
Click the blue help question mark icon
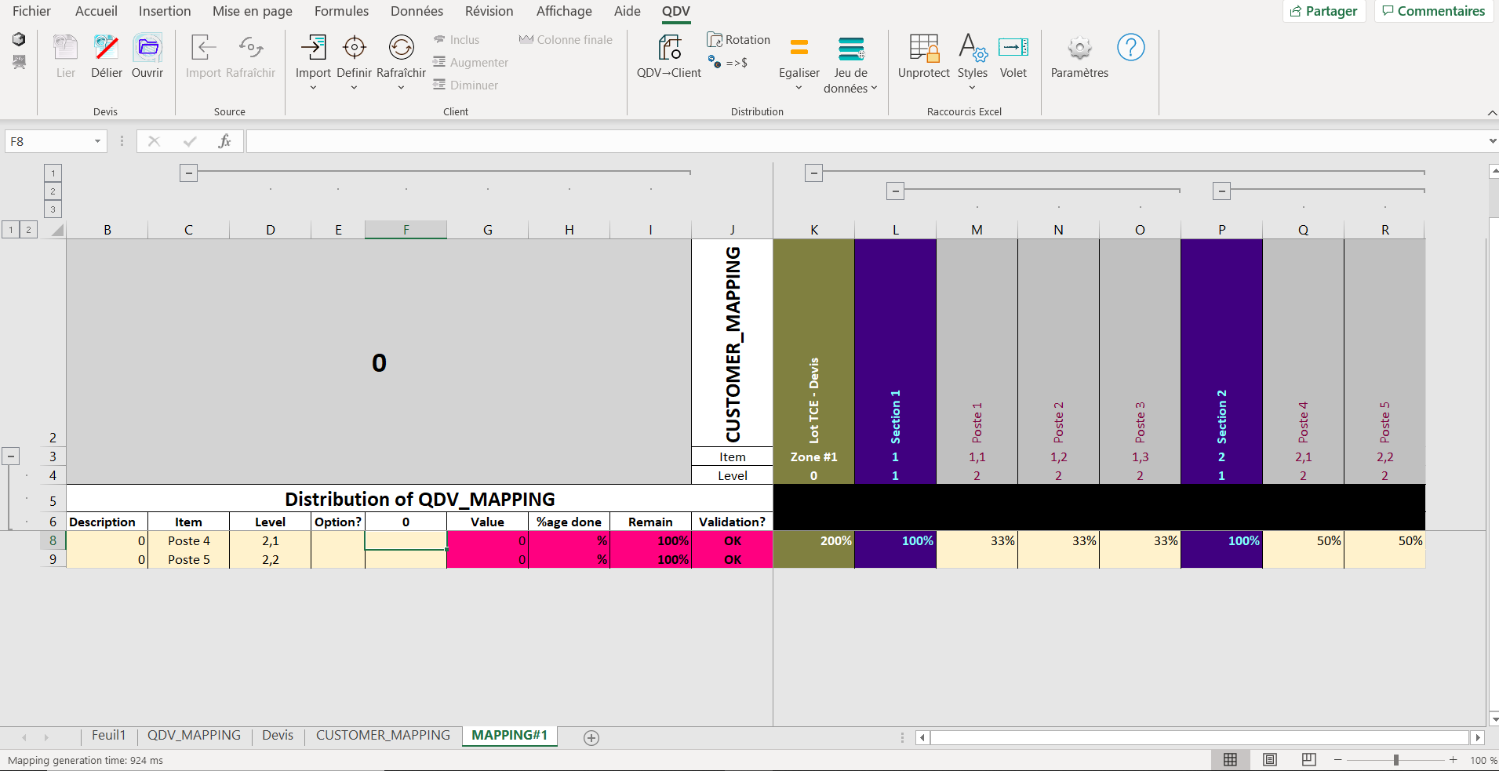pyautogui.click(x=1130, y=48)
